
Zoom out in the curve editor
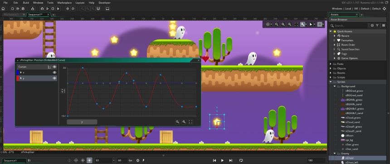point(177,122)
